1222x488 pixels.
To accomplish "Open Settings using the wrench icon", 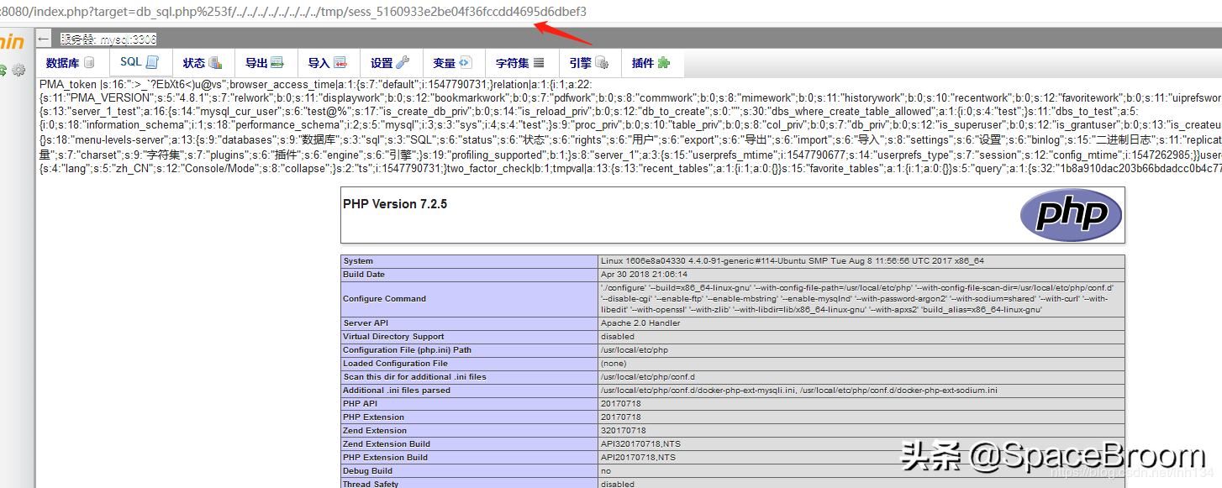I will [x=404, y=62].
